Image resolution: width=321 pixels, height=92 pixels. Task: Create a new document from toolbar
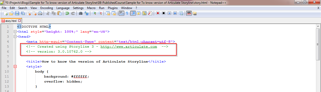(6, 13)
